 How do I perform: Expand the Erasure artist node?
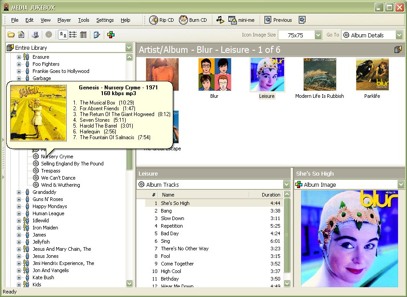(19, 57)
